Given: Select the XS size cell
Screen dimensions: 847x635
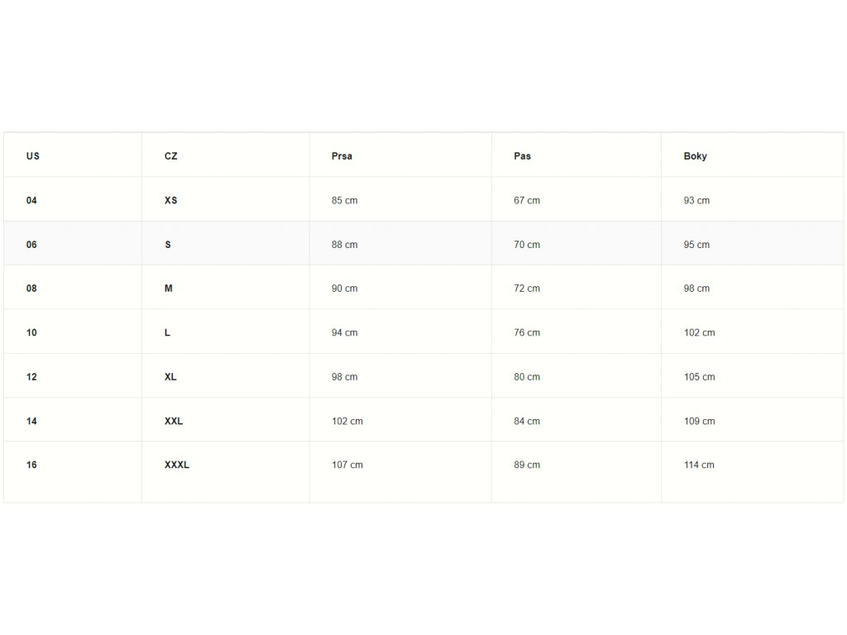Looking at the screenshot, I should (x=171, y=200).
